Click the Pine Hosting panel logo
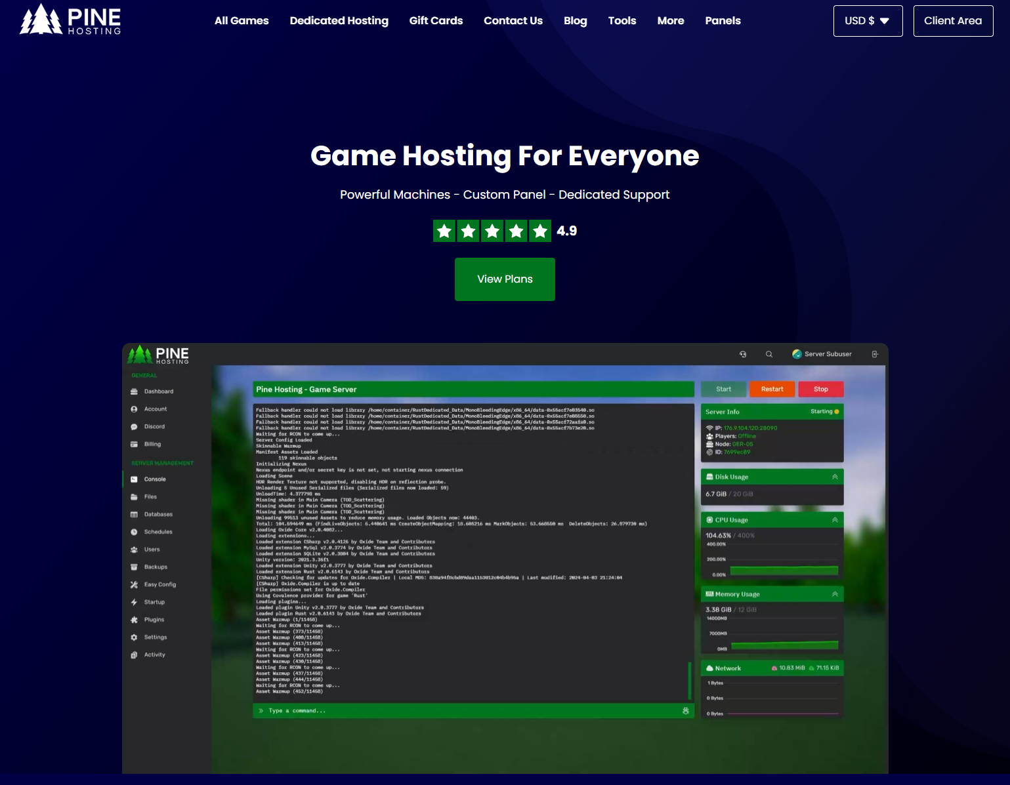The height and width of the screenshot is (785, 1010). [x=158, y=355]
